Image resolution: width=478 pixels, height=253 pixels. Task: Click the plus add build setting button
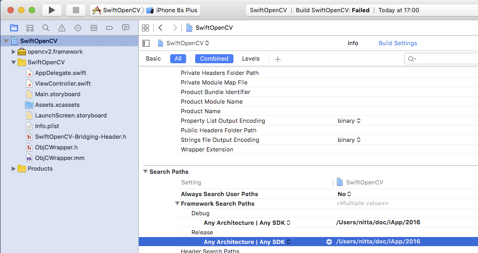[x=277, y=59]
